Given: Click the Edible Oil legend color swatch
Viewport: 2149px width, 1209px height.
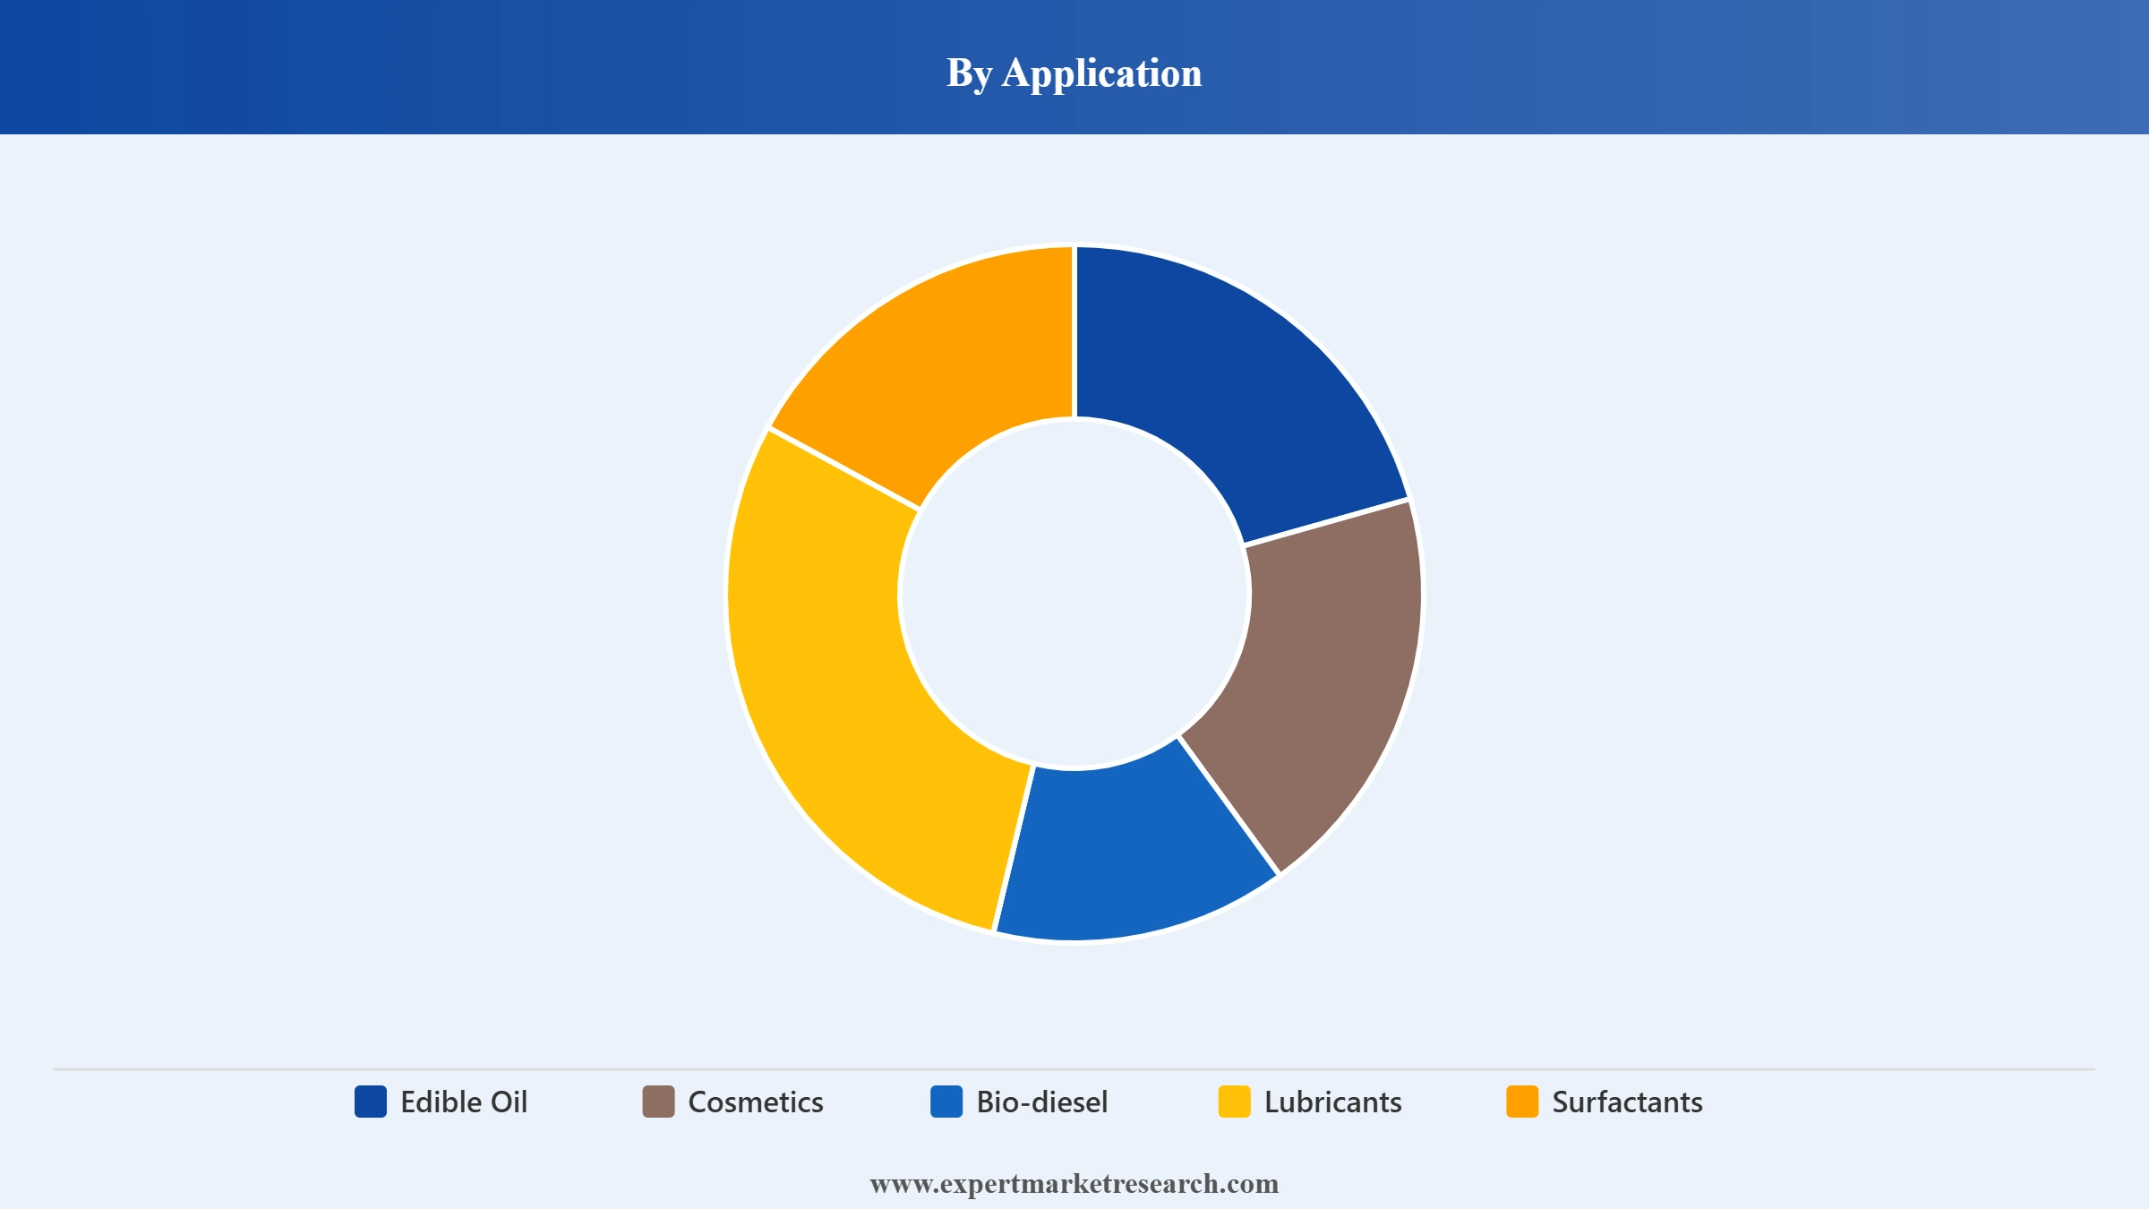Looking at the screenshot, I should 371,1102.
